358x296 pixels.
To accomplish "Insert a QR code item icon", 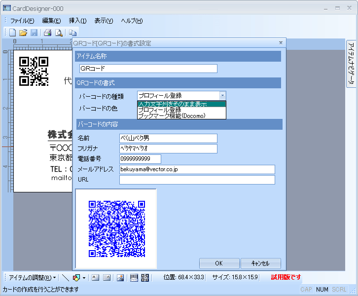I will point(145,278).
